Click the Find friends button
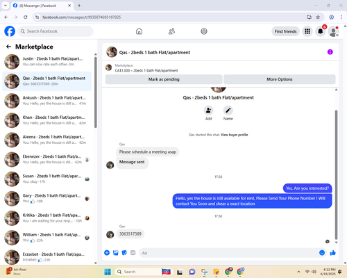Image resolution: width=347 pixels, height=278 pixels. coord(285,31)
